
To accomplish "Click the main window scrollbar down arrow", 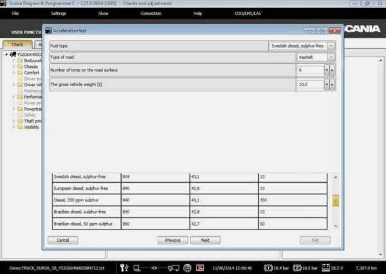I will click(x=381, y=254).
